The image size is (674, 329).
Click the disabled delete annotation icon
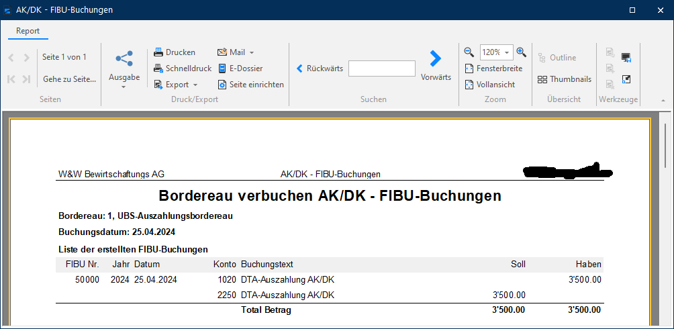[610, 85]
